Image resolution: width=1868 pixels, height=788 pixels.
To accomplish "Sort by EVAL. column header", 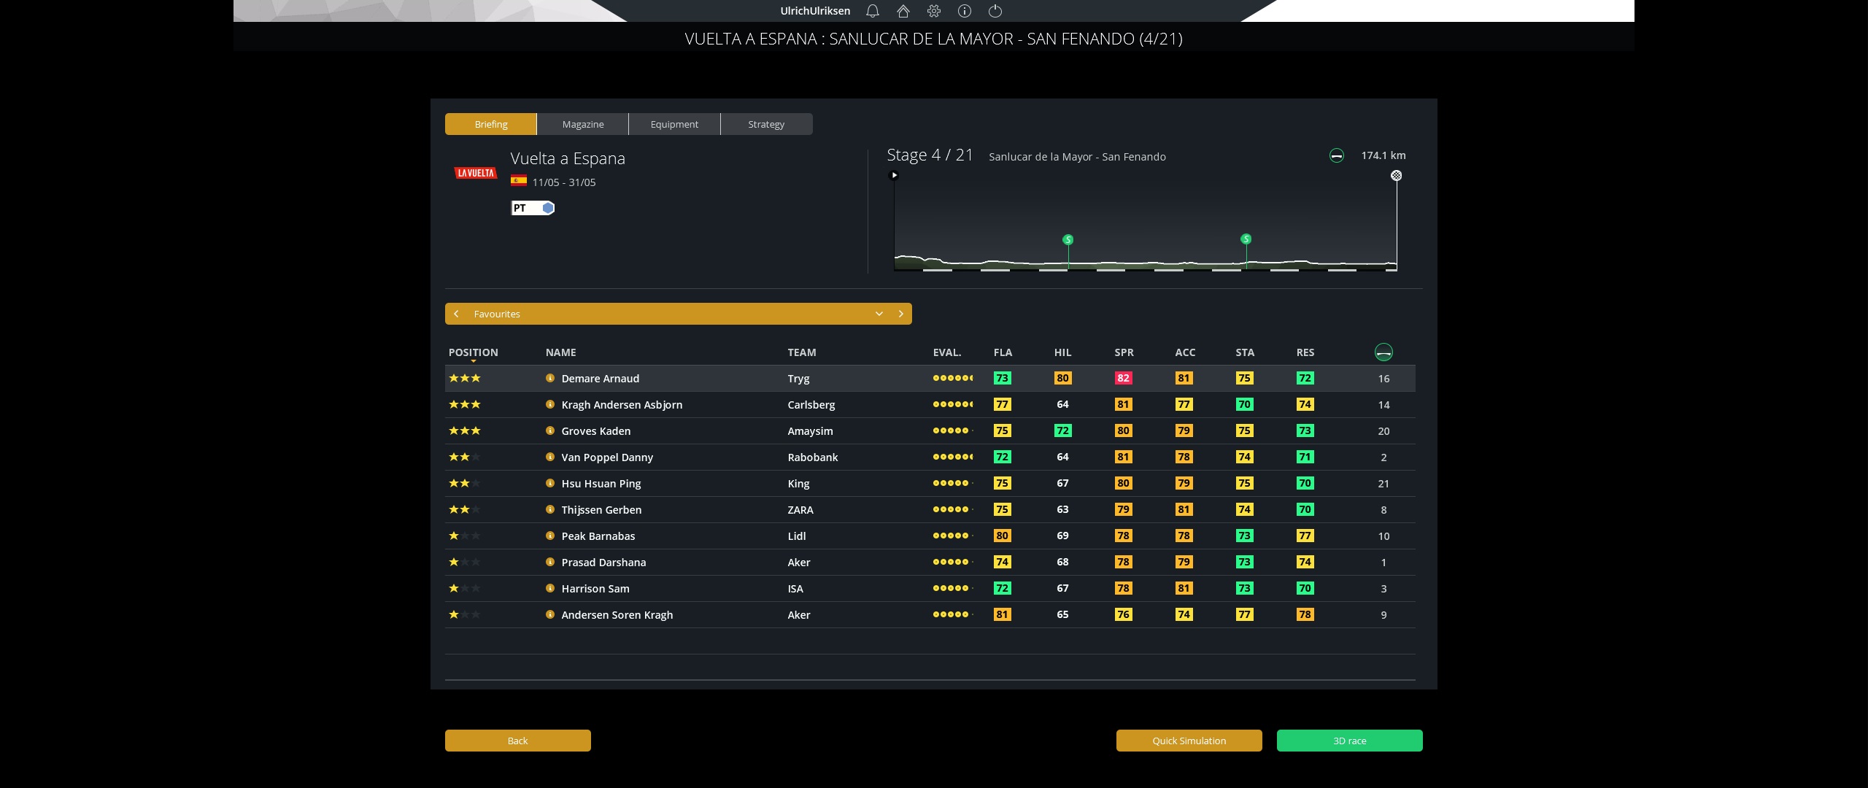I will click(x=947, y=352).
